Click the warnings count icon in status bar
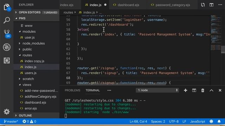225x126 pixels. [32, 121]
